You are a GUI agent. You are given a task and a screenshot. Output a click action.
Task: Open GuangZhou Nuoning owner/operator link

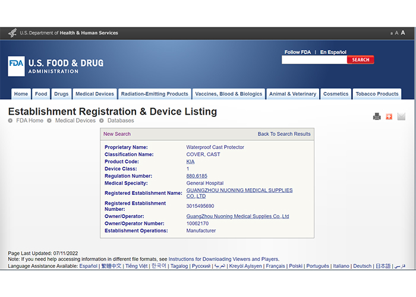pyautogui.click(x=238, y=216)
